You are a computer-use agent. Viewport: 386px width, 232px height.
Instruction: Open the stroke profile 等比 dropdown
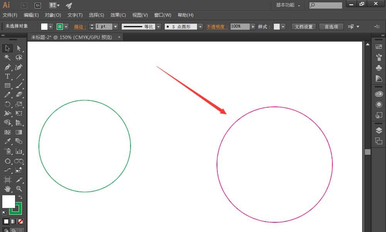click(x=159, y=27)
